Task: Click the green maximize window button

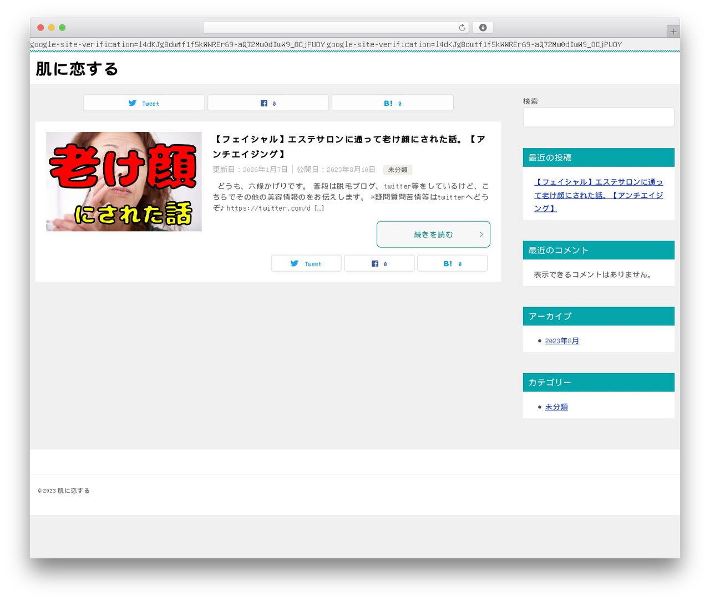Action: [x=62, y=28]
